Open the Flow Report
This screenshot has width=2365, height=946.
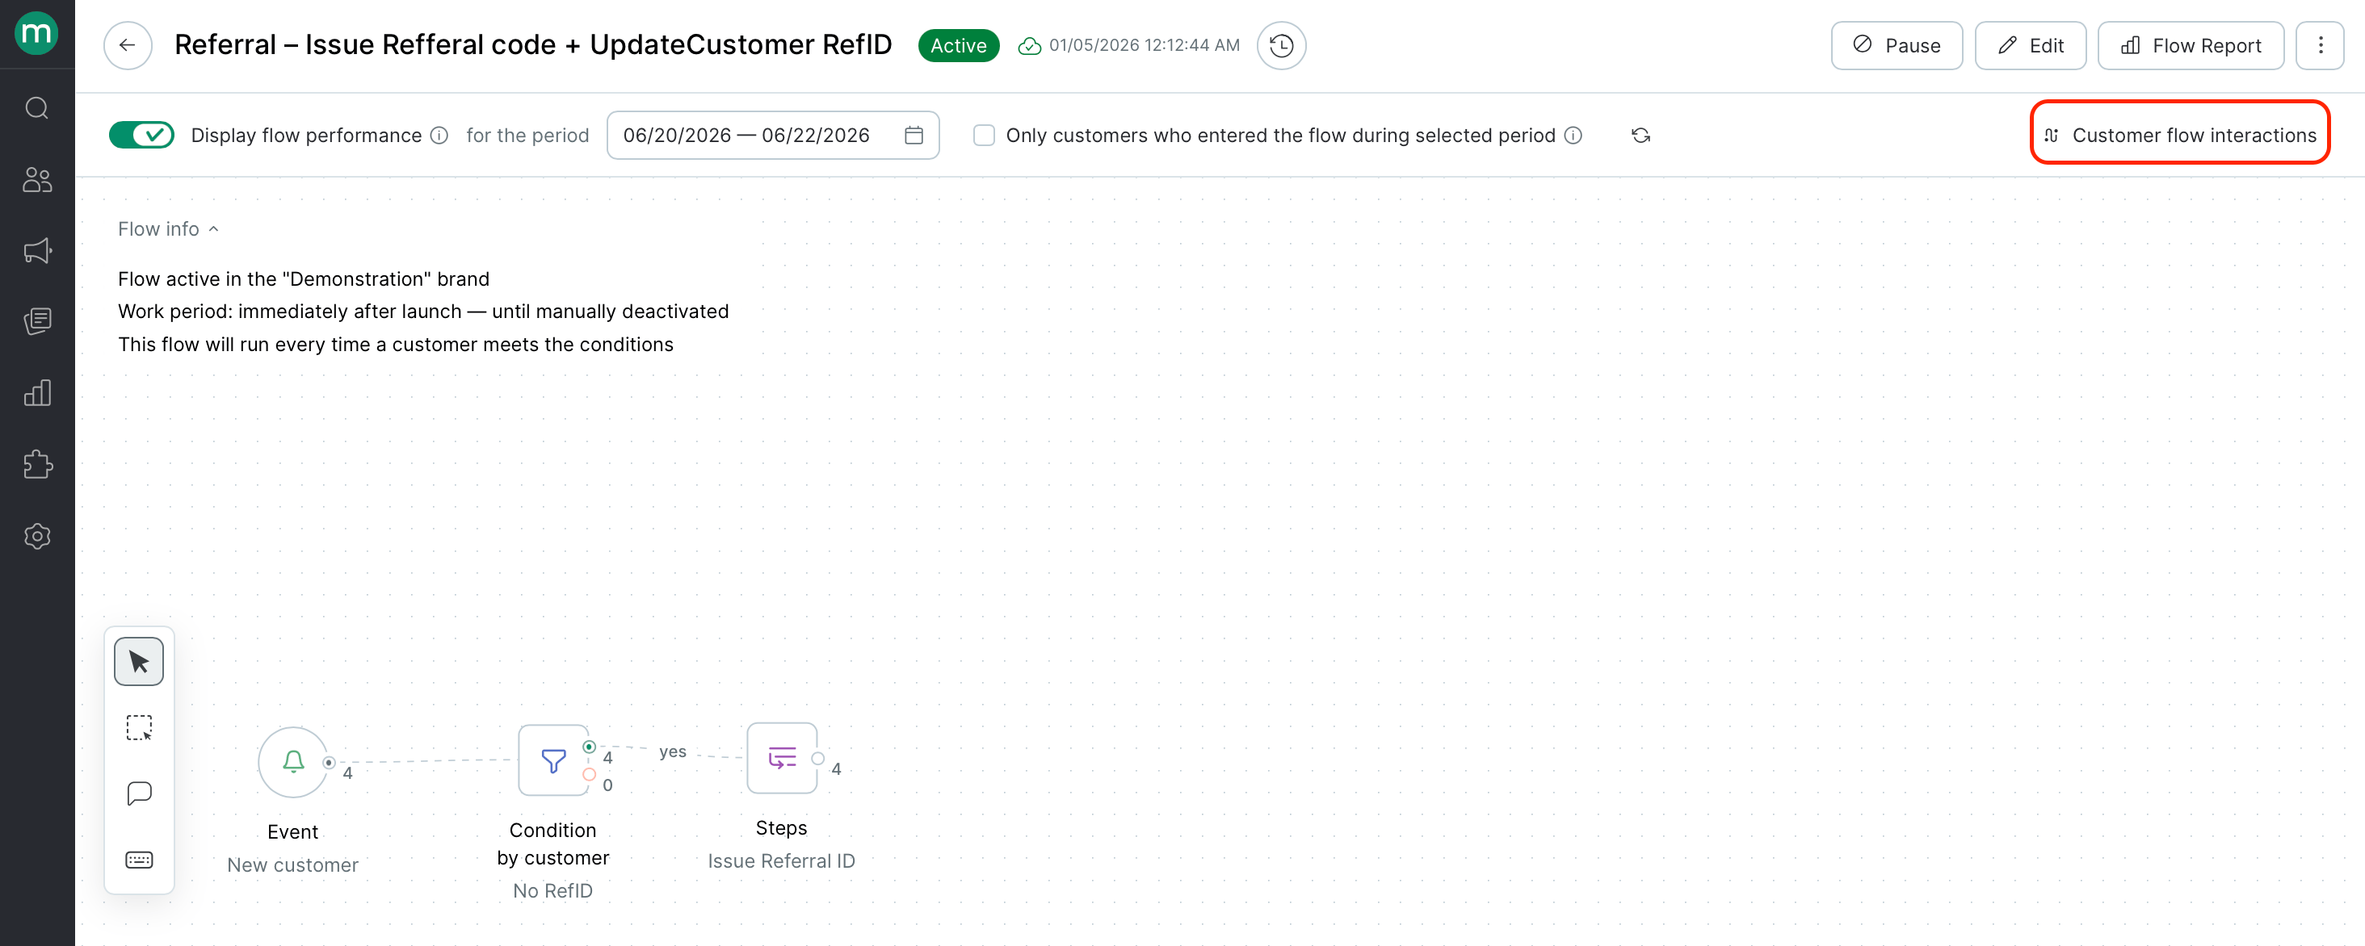coord(2190,45)
